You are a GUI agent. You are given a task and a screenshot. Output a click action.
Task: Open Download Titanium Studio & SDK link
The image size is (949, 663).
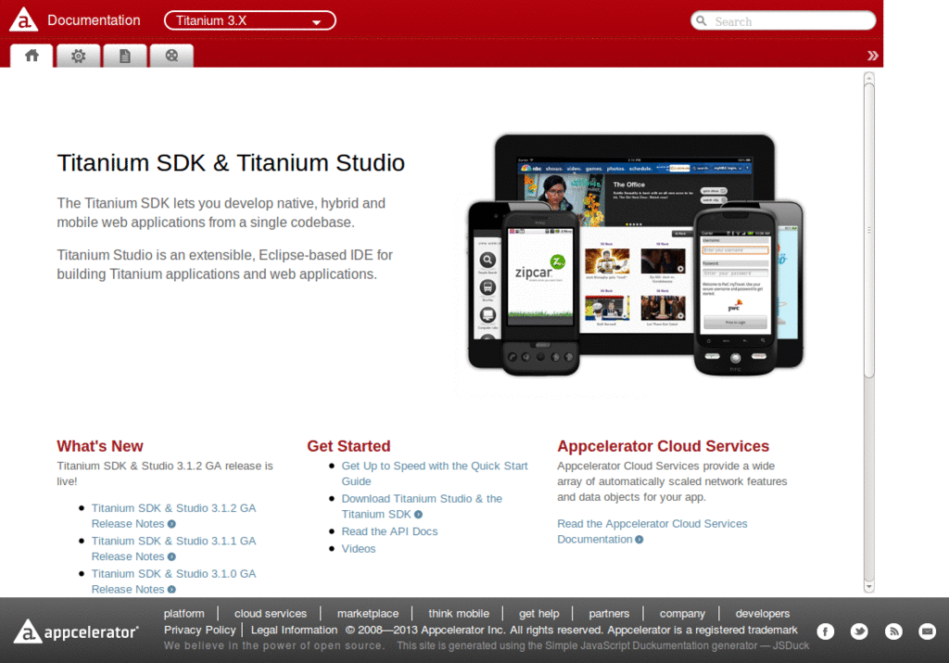(x=422, y=506)
